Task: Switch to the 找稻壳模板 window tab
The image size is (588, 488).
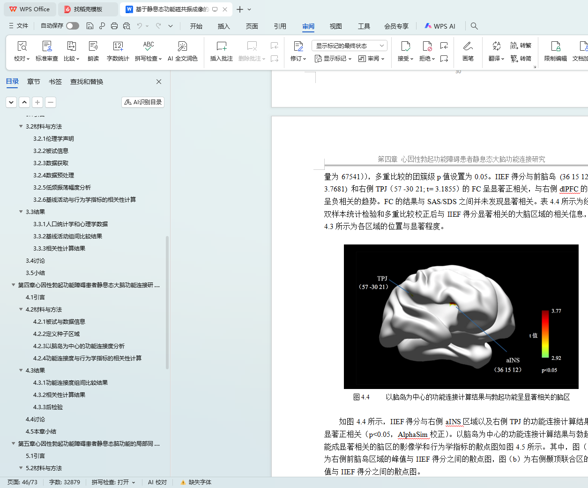Action: (x=88, y=9)
